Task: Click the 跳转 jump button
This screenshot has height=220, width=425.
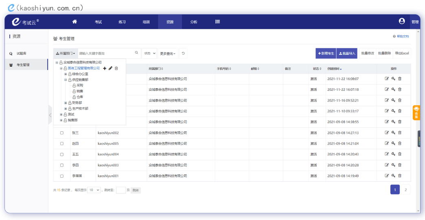Action: point(136,190)
